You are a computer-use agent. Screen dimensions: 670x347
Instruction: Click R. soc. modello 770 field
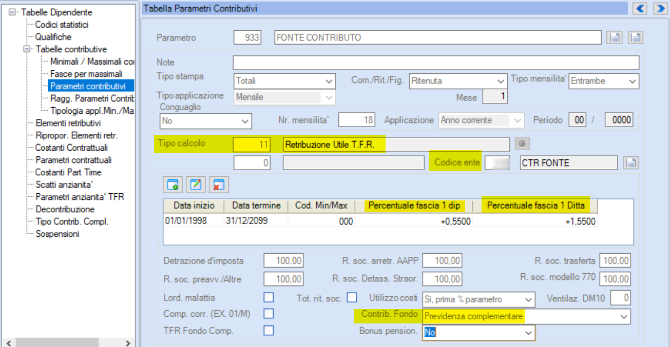click(615, 279)
